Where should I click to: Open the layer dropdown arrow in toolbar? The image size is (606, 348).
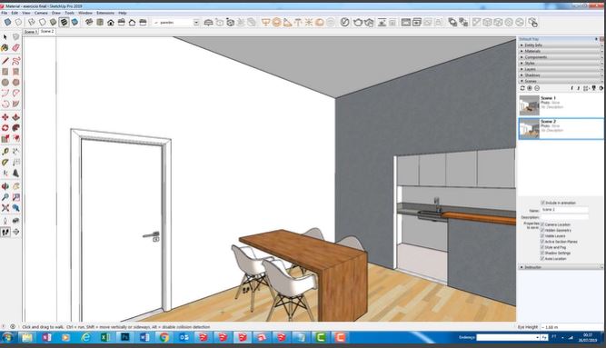click(x=196, y=23)
